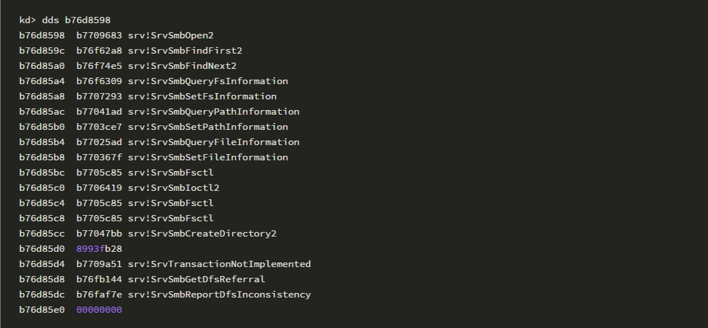Click the value b7706419 in the dump
708x328 pixels.
99,188
